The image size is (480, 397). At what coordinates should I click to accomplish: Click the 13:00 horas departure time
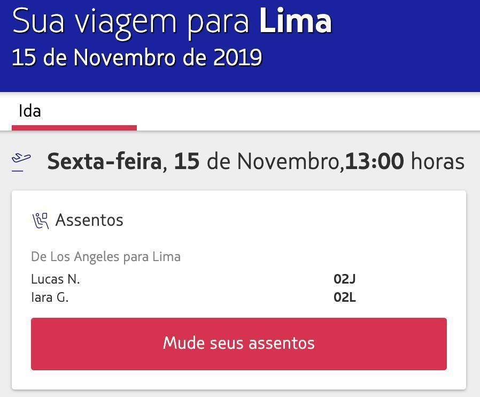[405, 162]
